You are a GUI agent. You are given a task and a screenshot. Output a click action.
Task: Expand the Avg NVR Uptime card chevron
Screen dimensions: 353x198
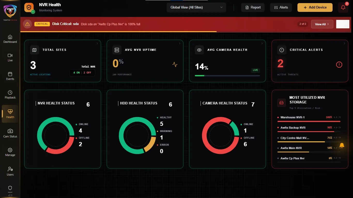[x=180, y=44]
